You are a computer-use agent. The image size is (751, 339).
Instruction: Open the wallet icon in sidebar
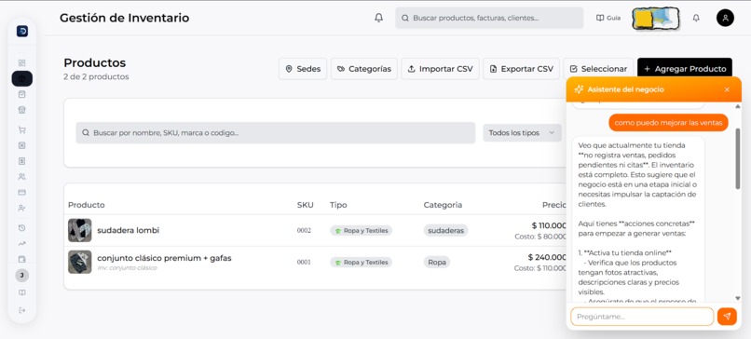click(21, 259)
